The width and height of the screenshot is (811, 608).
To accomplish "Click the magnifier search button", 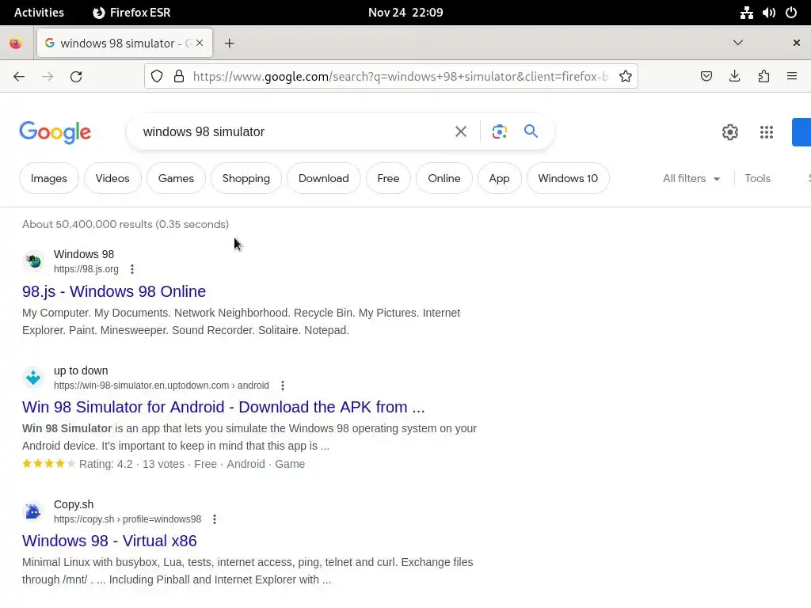I will point(531,131).
